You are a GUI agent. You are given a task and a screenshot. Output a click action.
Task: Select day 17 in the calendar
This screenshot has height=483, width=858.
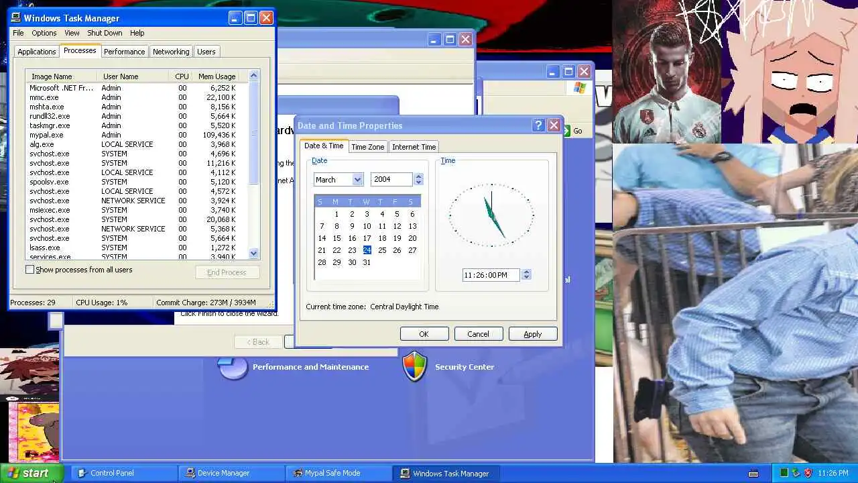[367, 238]
